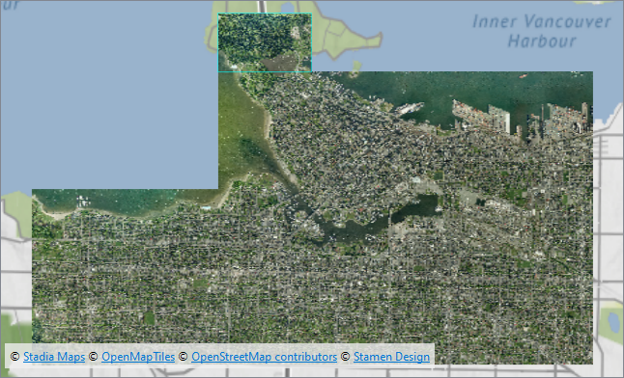The width and height of the screenshot is (624, 378).
Task: Open the Stamen Design attribution link
Action: tap(391, 357)
